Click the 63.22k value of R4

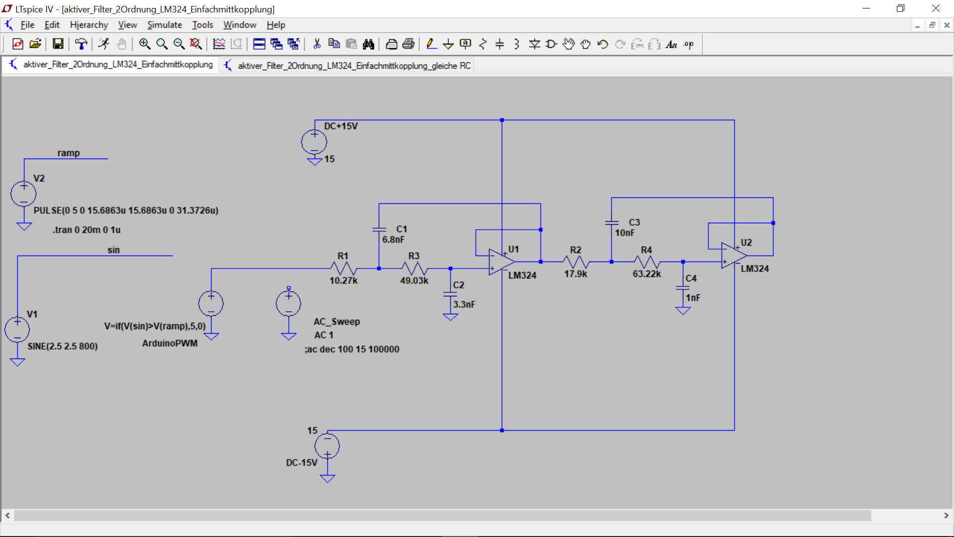(646, 274)
